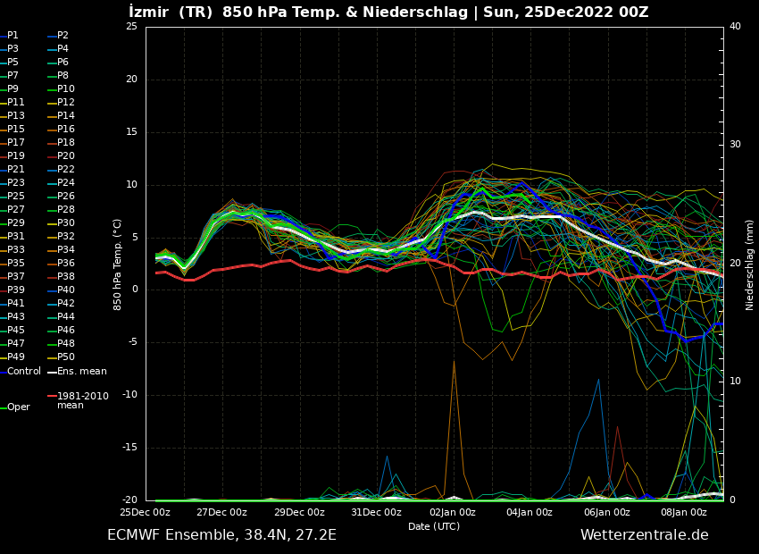The height and width of the screenshot is (554, 759).
Task: Select the 08Jan 00z date label
Action: [x=684, y=512]
